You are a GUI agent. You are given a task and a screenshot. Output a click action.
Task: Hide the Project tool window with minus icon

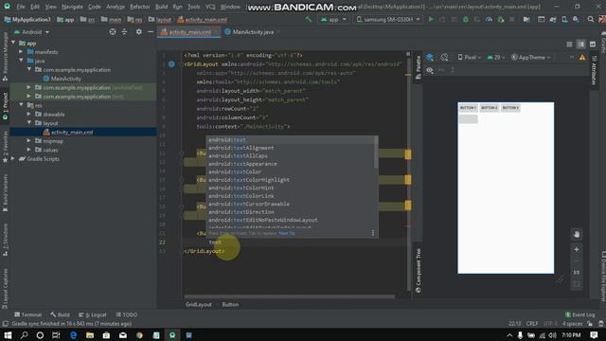(151, 32)
